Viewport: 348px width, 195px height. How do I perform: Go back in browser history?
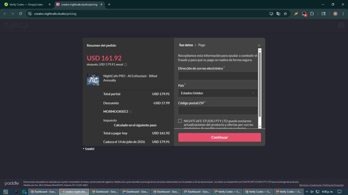coord(5,14)
